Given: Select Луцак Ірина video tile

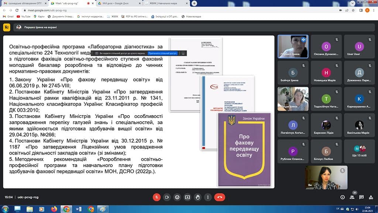Looking at the screenshot, I should pyautogui.click(x=293, y=99).
